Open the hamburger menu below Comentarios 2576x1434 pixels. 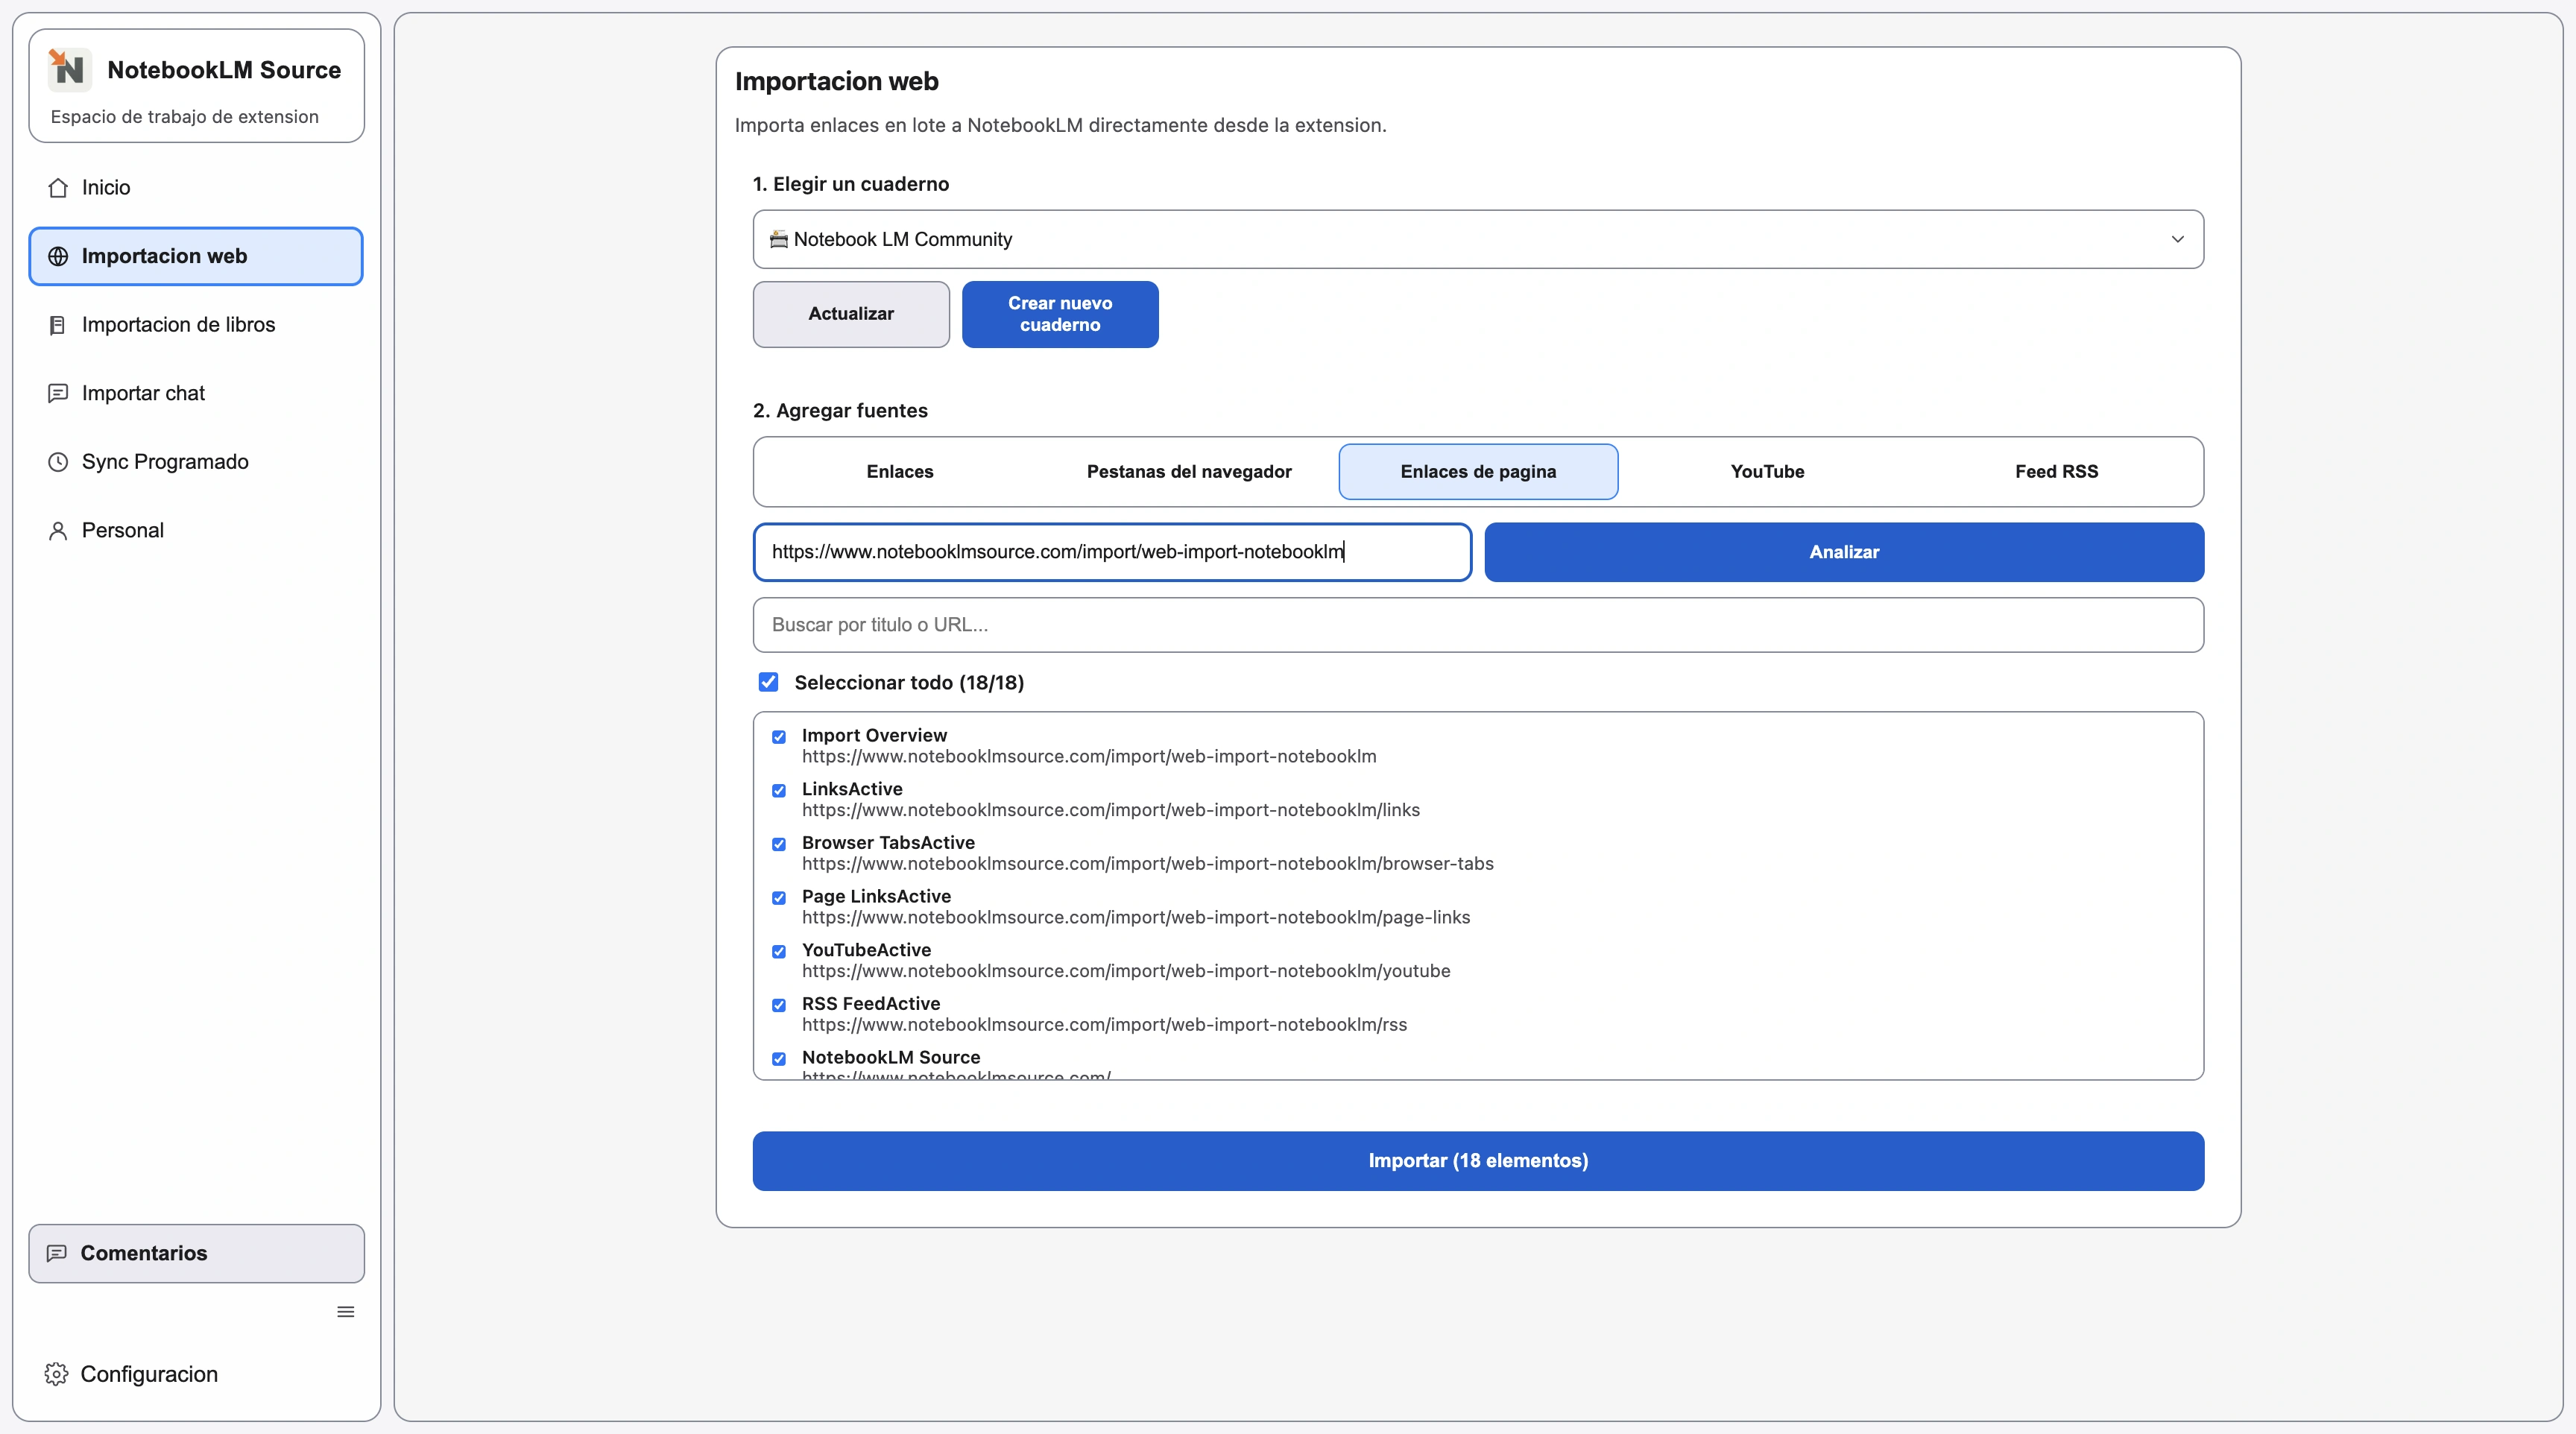click(x=345, y=1311)
